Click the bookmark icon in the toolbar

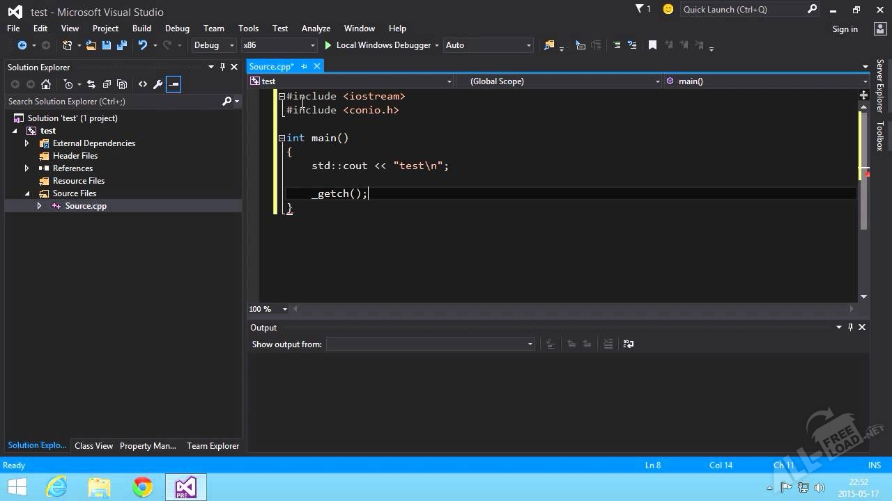[x=652, y=45]
